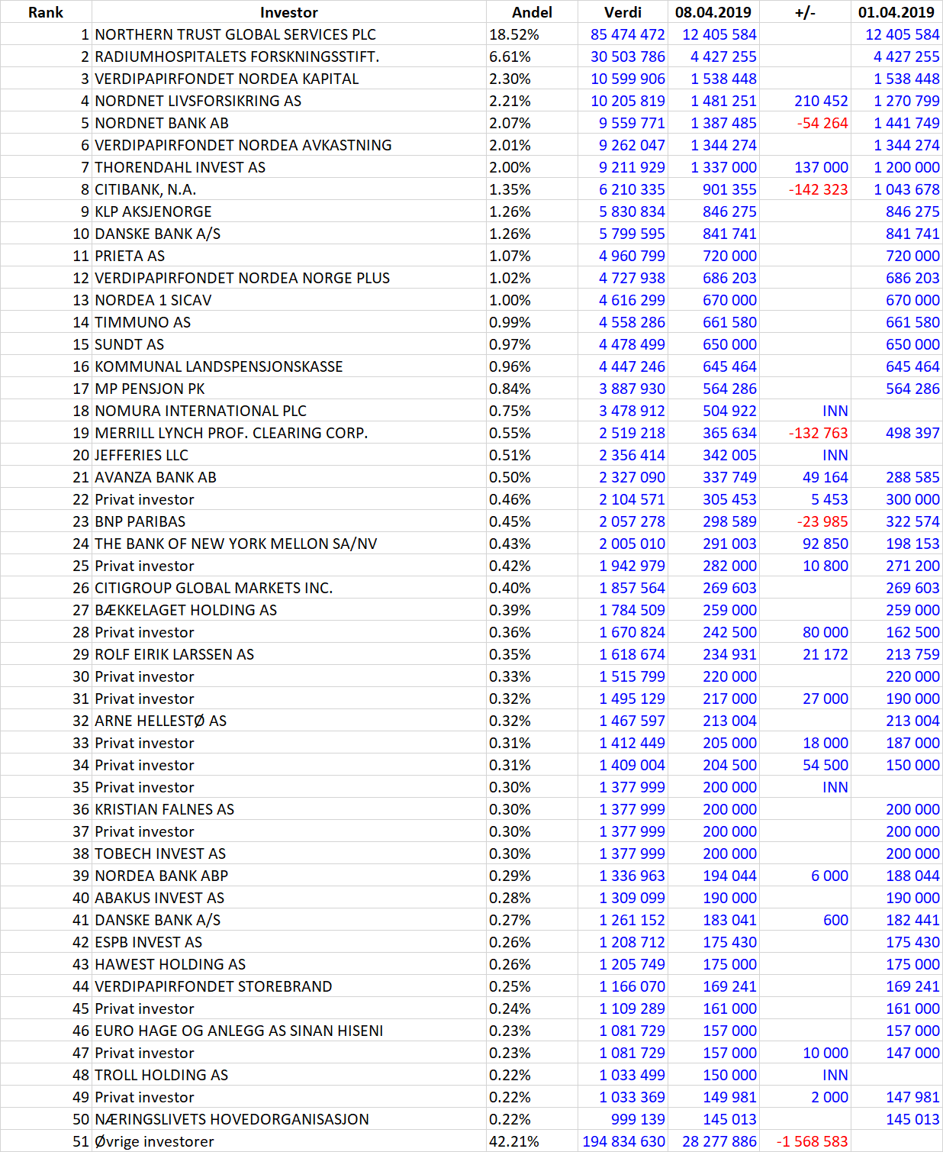This screenshot has width=943, height=1152.
Task: Select TIMMUNO AS cell
Action: coord(288,322)
